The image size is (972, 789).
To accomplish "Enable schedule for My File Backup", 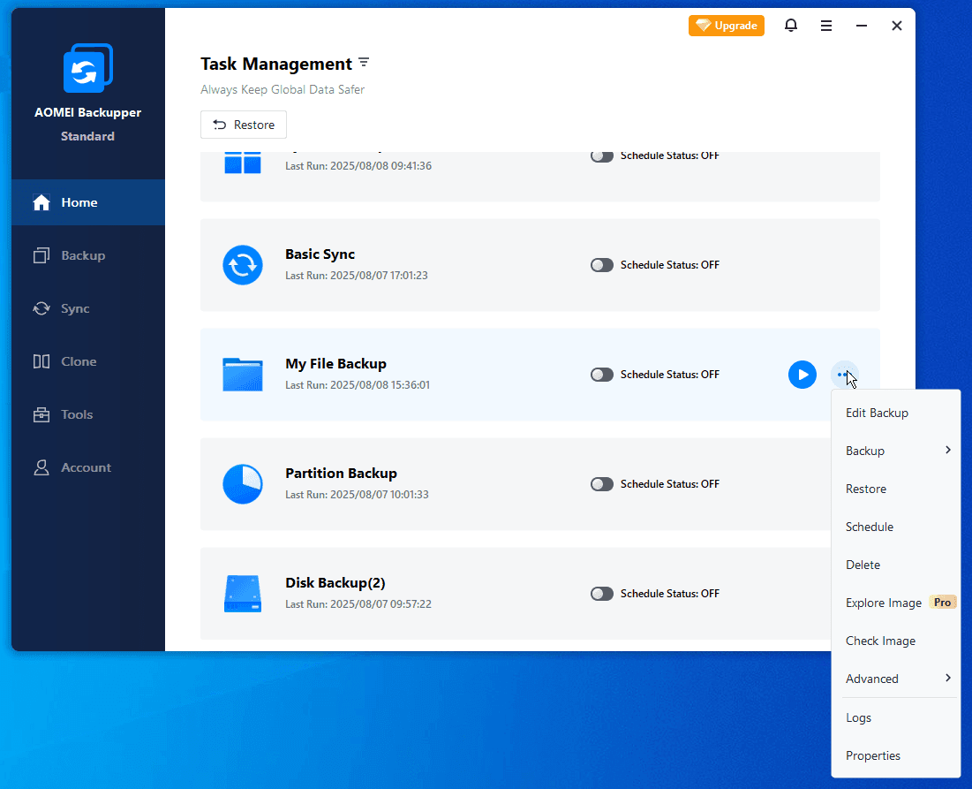I will 602,375.
